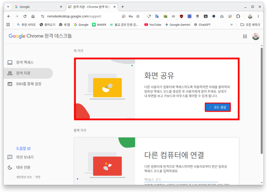Open 새 탭 bookmark
267x192 pixels.
pyautogui.click(x=65, y=24)
